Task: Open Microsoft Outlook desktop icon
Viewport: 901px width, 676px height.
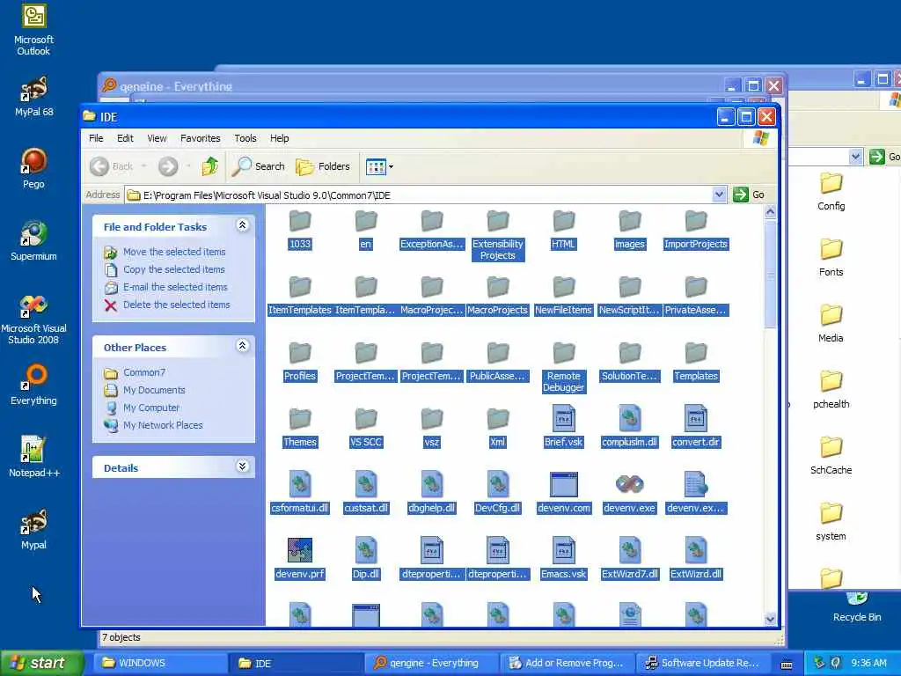Action: coord(34,30)
